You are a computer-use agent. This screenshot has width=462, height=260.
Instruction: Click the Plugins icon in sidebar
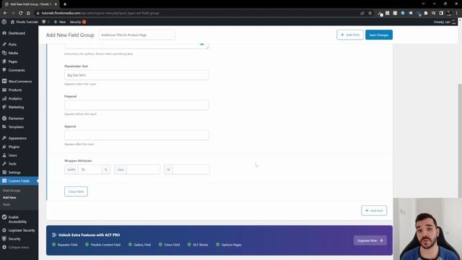pyautogui.click(x=4, y=147)
